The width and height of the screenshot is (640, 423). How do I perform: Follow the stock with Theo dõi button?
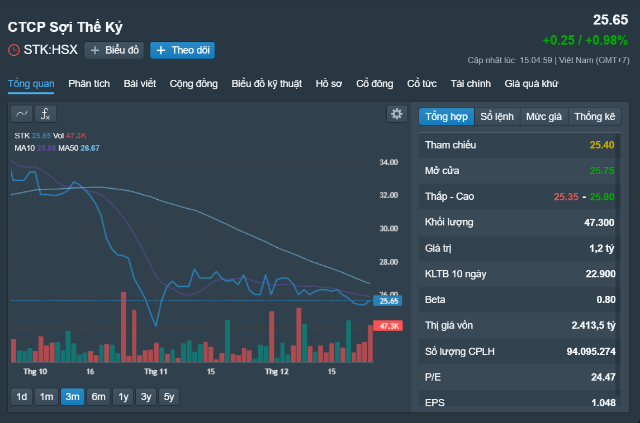182,50
